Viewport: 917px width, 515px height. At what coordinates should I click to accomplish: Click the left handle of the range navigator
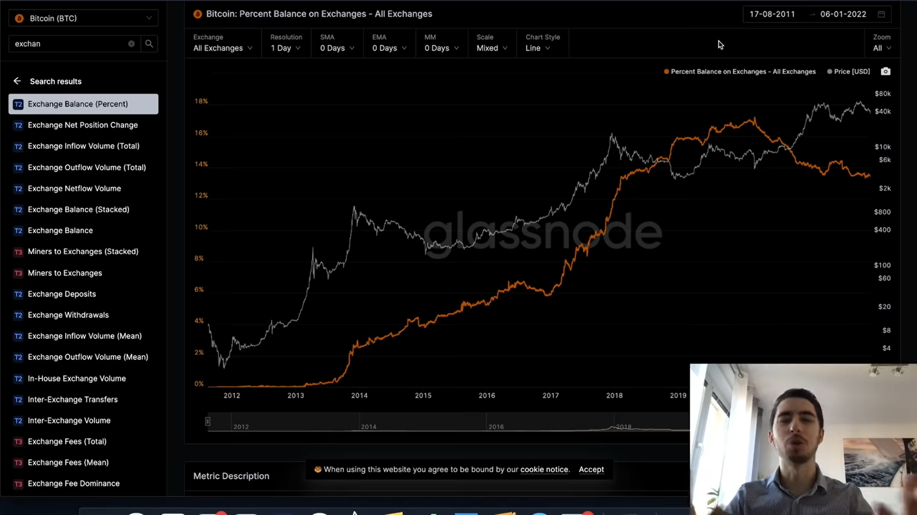click(208, 421)
